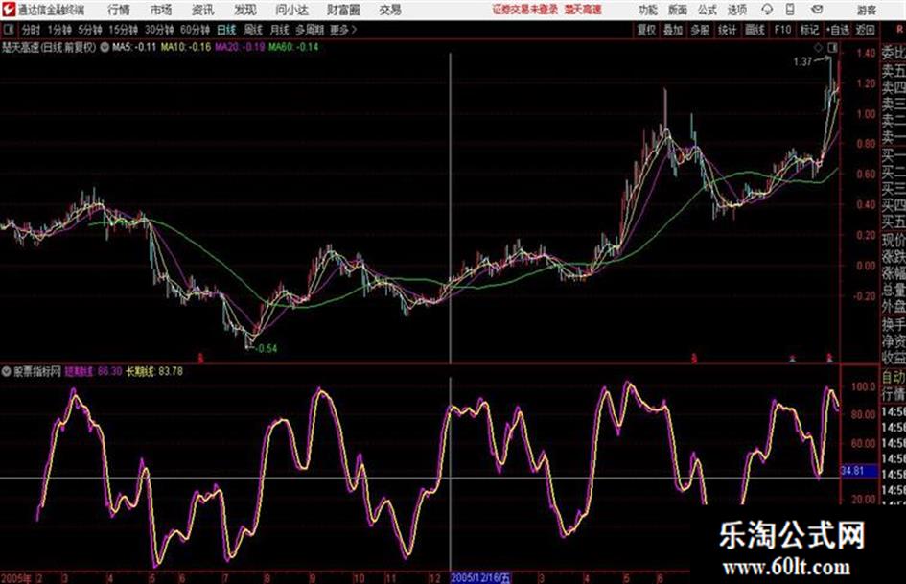
Task: Click the +自选 add to watchlist button
Action: point(837,30)
